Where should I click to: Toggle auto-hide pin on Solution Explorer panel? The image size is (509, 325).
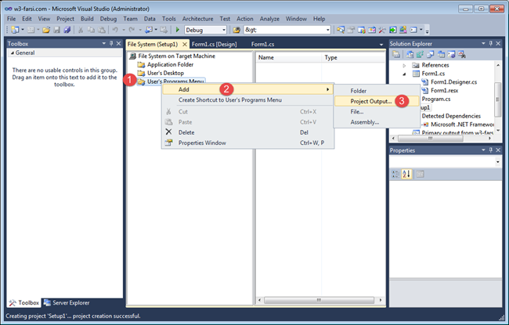click(x=490, y=43)
